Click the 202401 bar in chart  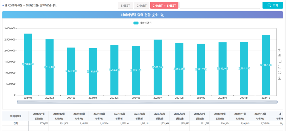coord(28,65)
